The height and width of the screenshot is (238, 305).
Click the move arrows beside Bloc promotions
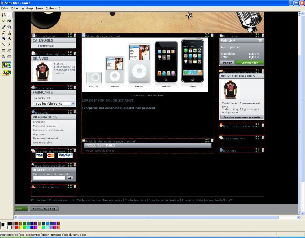click(258, 138)
